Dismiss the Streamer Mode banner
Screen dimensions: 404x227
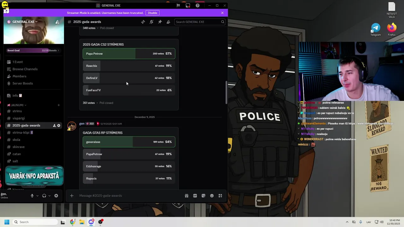coord(222,13)
